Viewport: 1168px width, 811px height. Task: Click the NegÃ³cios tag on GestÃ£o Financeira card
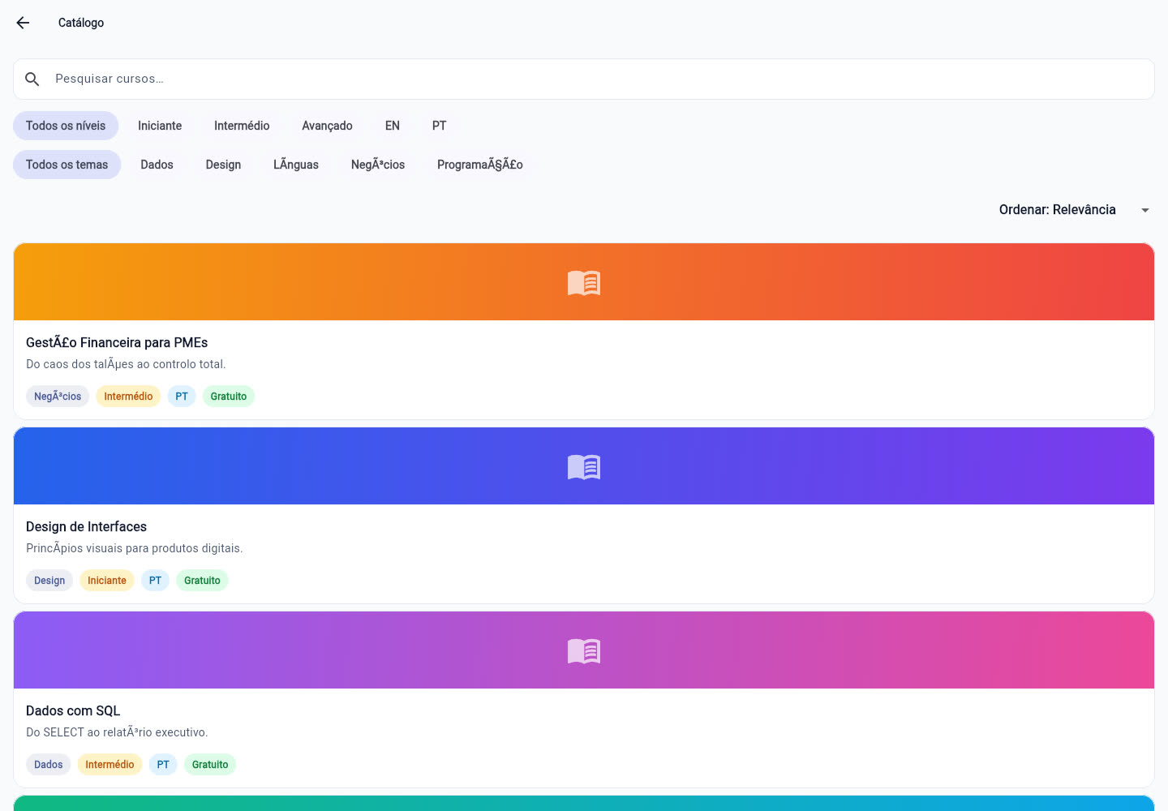58,397
